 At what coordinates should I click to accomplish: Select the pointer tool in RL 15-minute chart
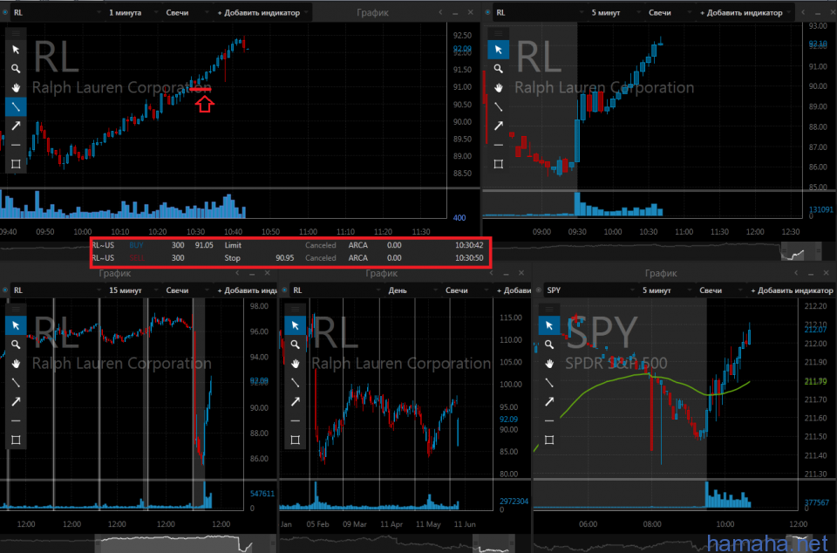click(16, 325)
